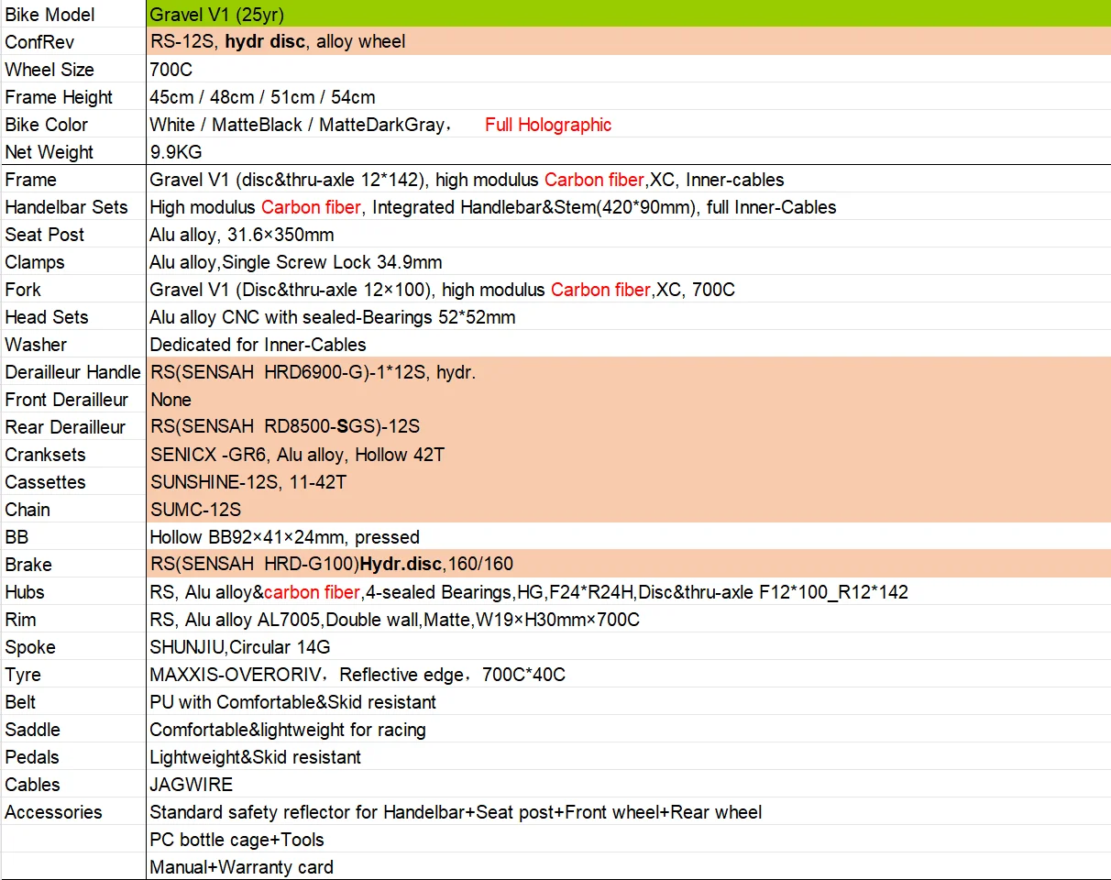Select the Cables JAGWIRE cell

[x=628, y=784]
